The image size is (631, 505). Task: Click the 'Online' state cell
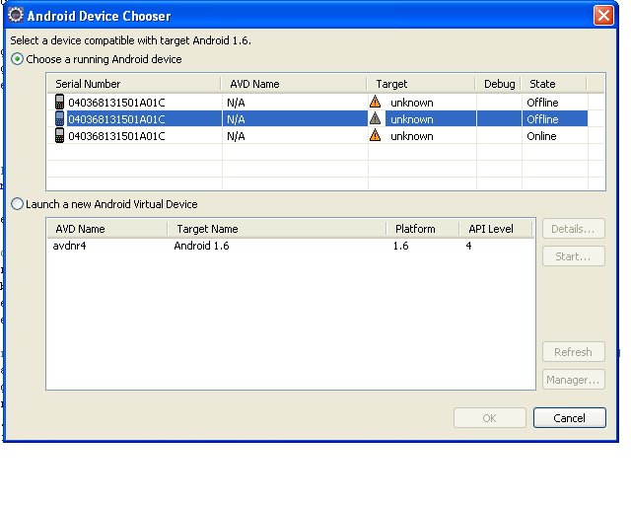click(541, 136)
